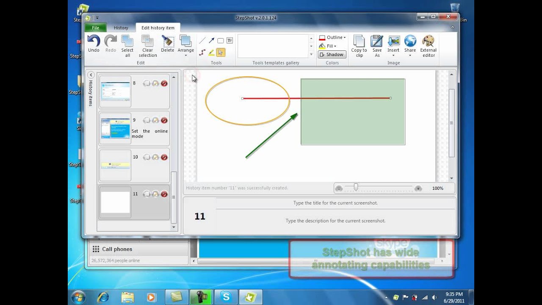The height and width of the screenshot is (305, 542).
Task: Edit history item 10 with pencil icon
Action: (155, 157)
